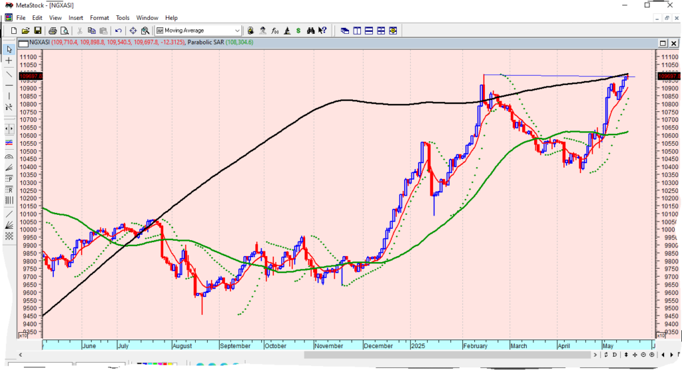The width and height of the screenshot is (682, 370).
Task: Open the Format menu
Action: [99, 18]
